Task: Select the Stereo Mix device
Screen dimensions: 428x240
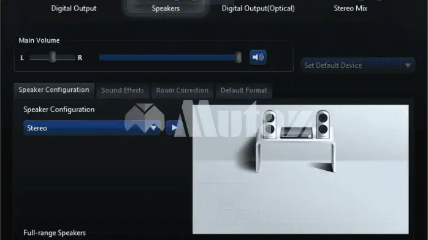Action: pos(351,9)
